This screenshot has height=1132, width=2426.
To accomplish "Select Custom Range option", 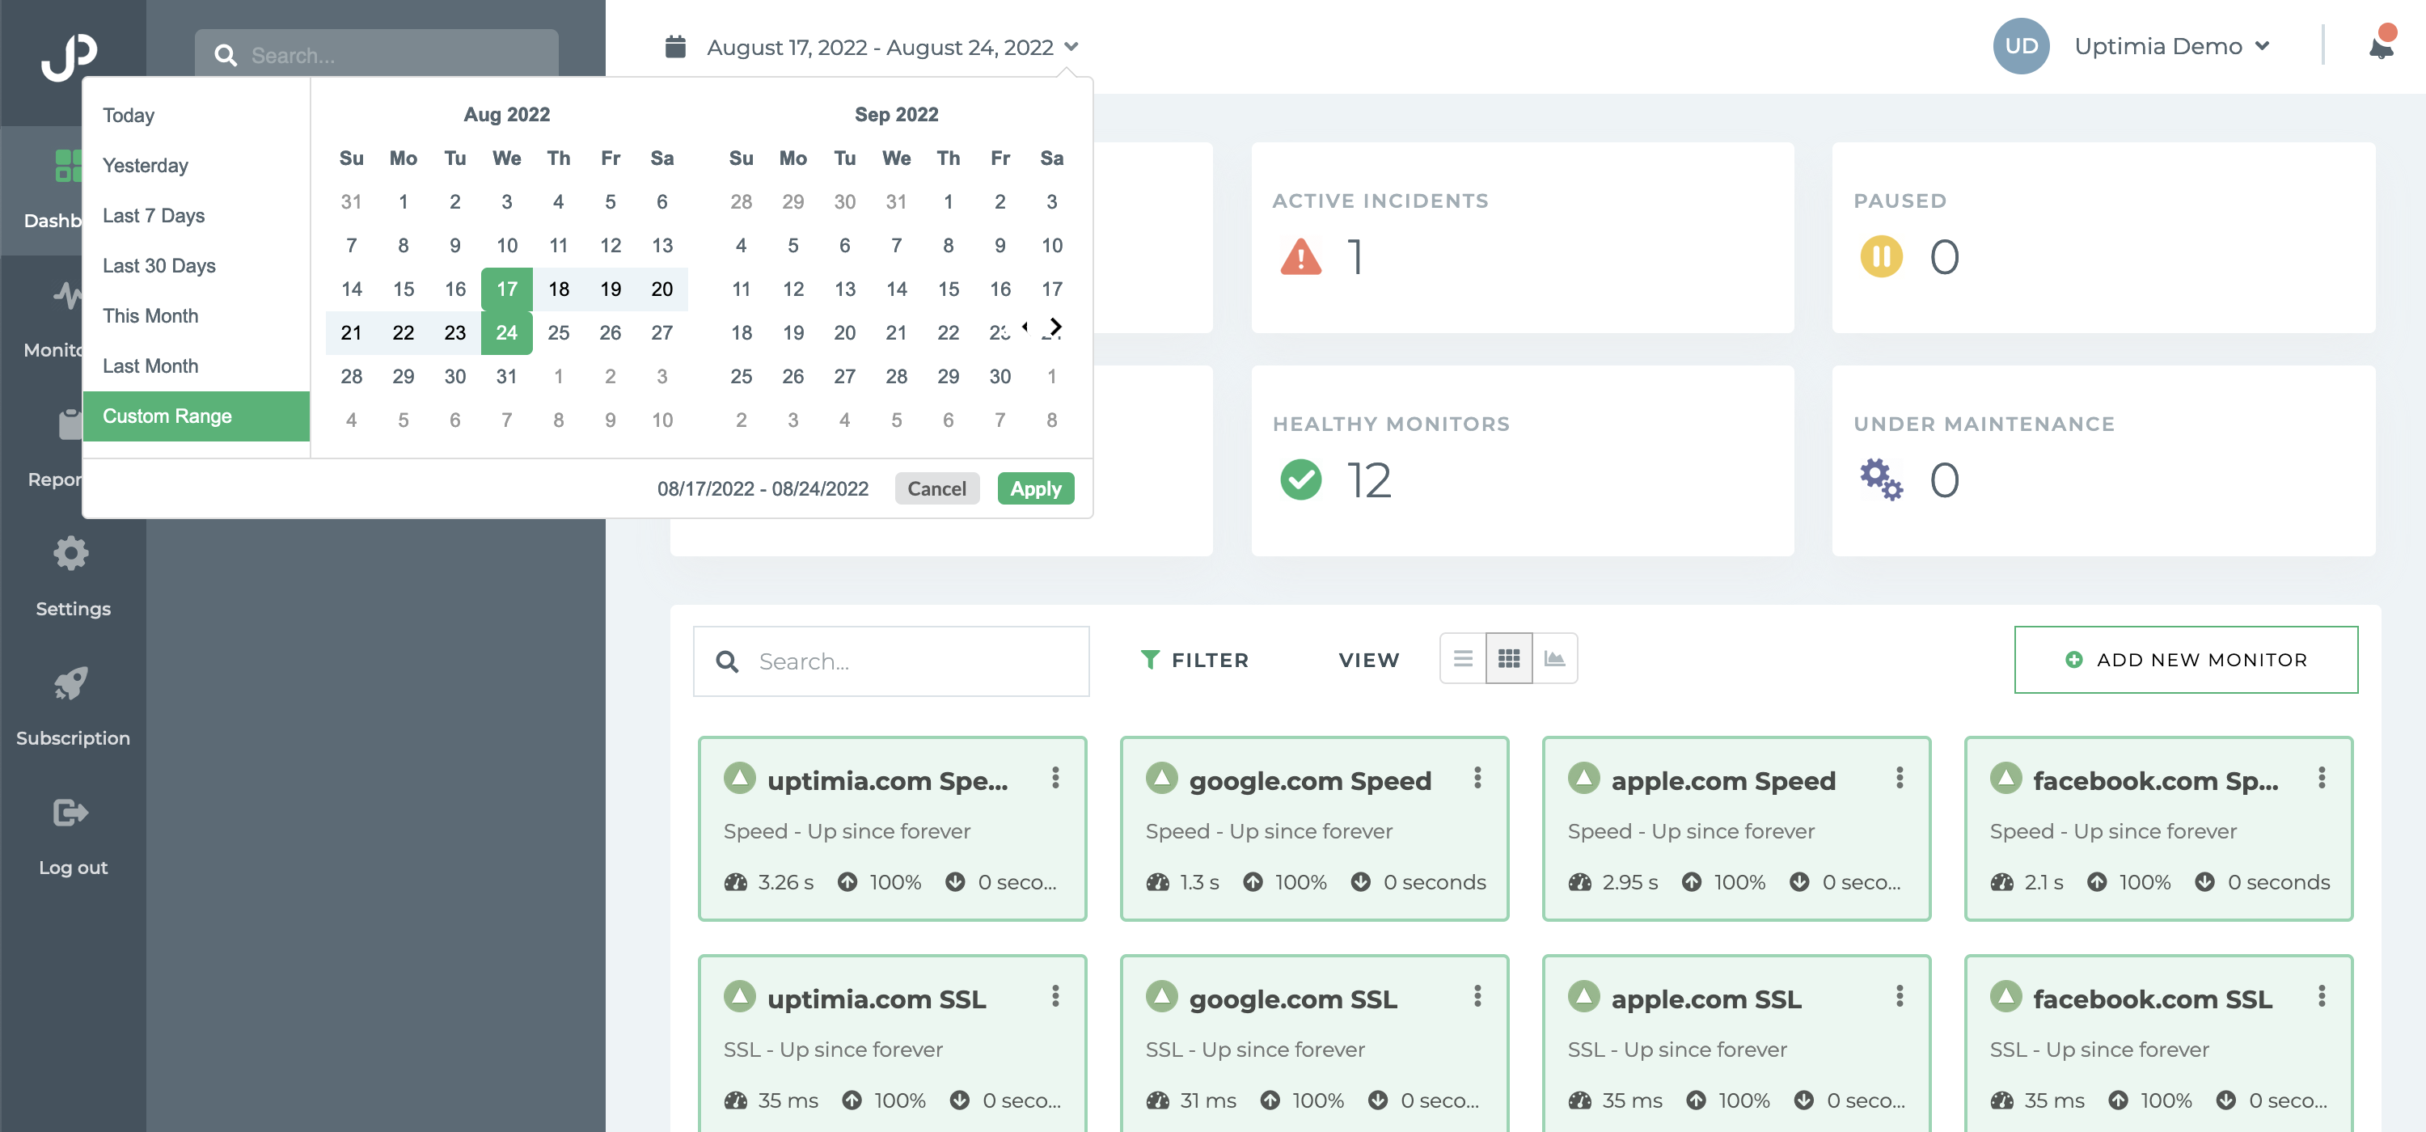I will pyautogui.click(x=196, y=416).
